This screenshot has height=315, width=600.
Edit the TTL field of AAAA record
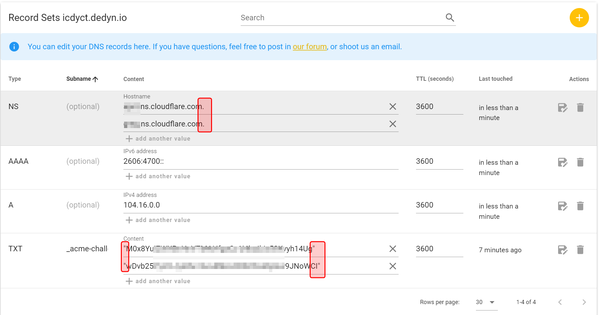point(439,161)
